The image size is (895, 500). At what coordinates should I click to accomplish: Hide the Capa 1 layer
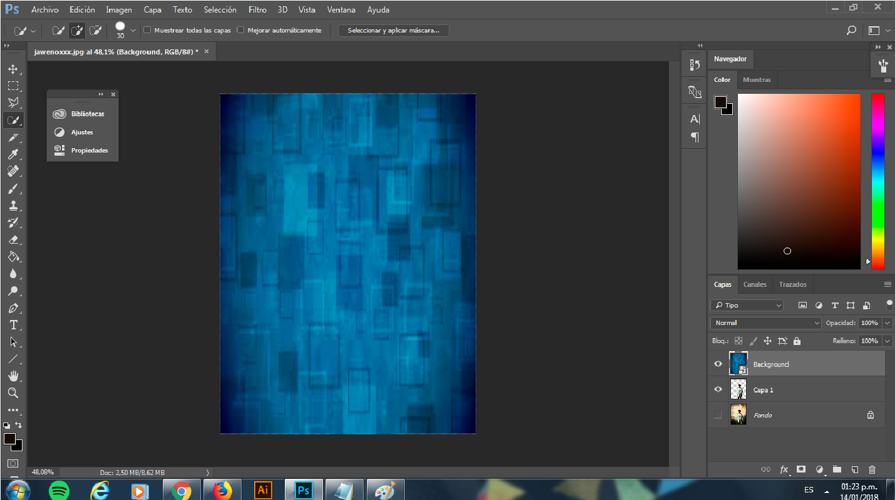pos(718,389)
